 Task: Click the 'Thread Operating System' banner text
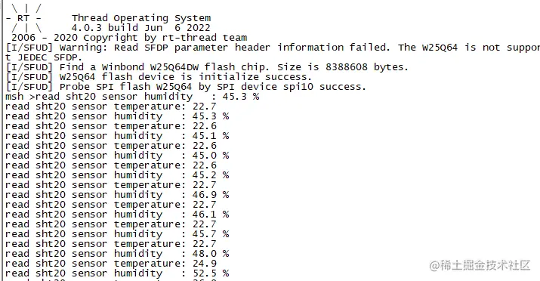click(141, 18)
